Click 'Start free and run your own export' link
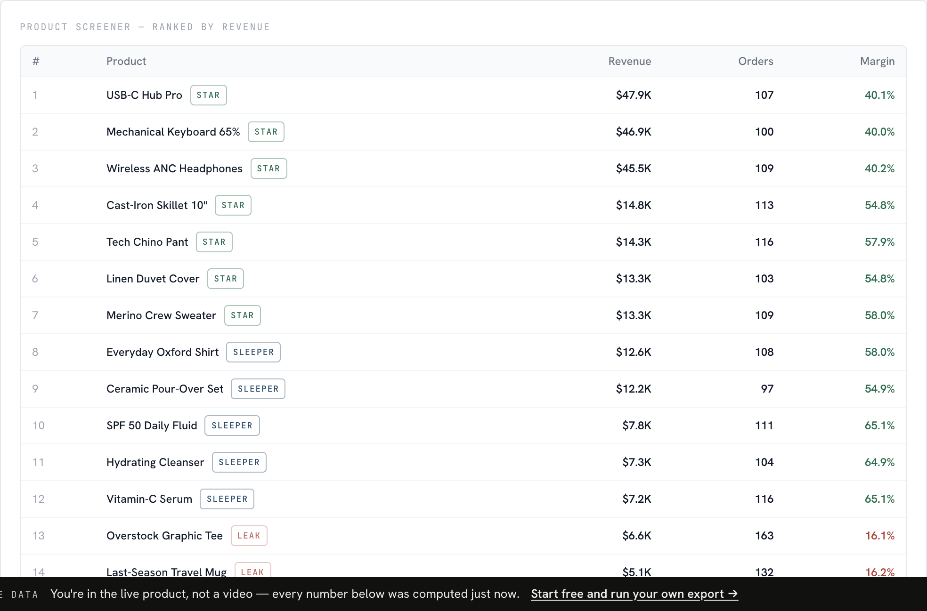The image size is (927, 611). (634, 594)
